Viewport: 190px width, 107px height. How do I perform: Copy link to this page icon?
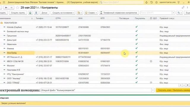click(x=183, y=7)
